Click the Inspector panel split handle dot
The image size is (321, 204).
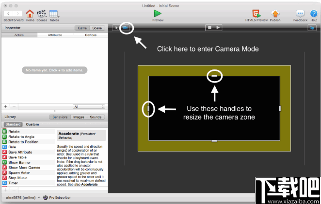(x=55, y=111)
